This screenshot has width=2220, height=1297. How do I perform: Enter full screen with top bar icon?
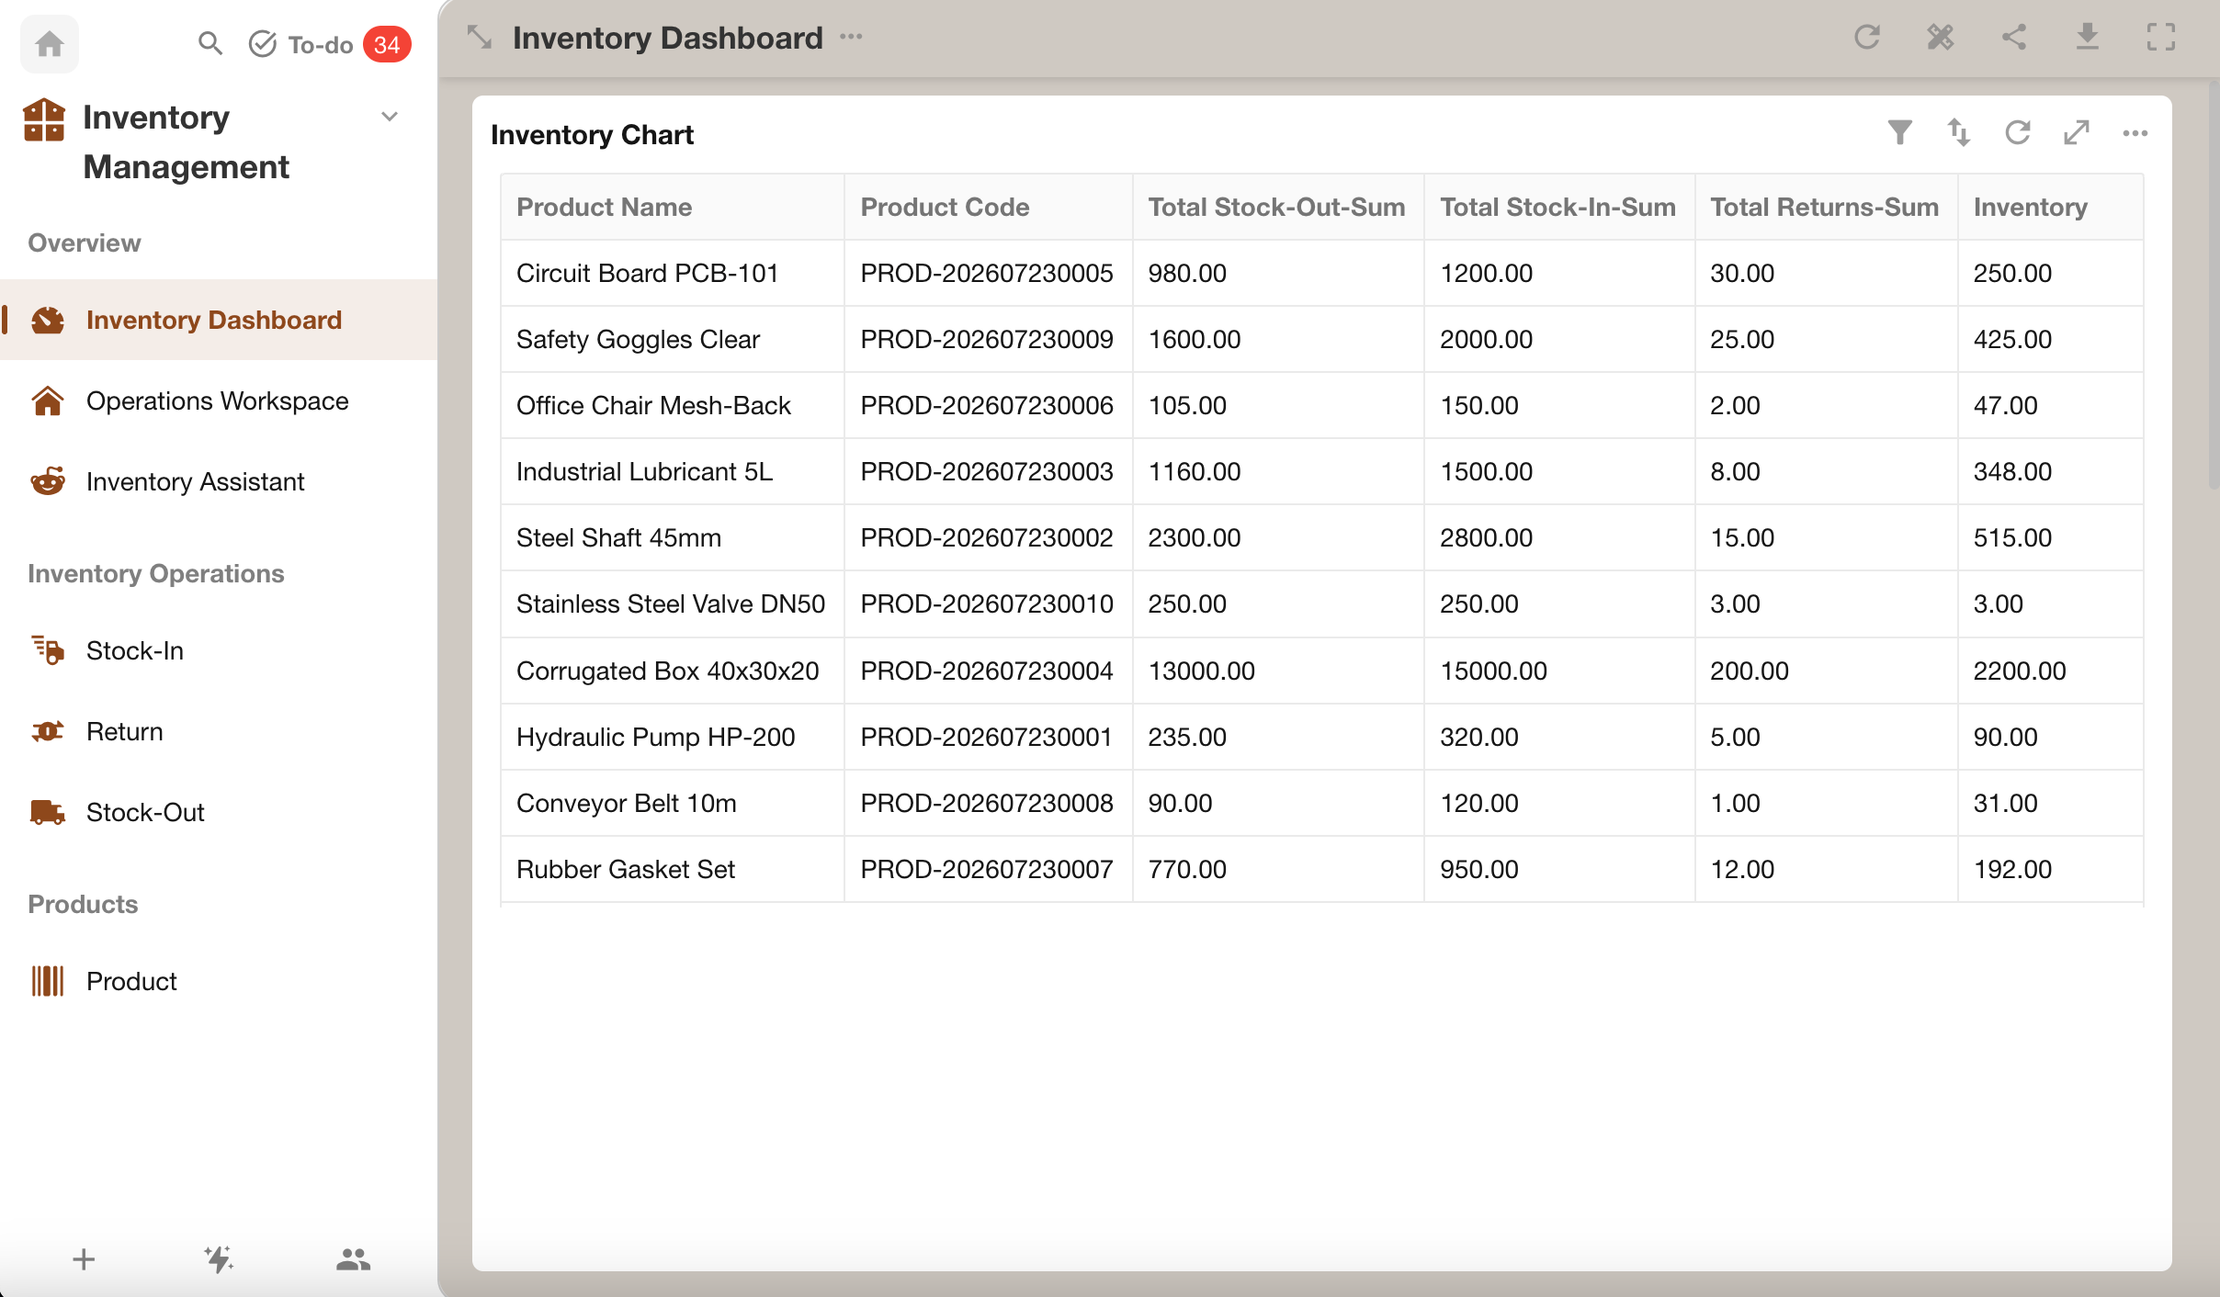coord(2161,37)
